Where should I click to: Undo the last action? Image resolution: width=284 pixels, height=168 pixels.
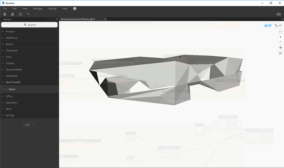coord(27,14)
